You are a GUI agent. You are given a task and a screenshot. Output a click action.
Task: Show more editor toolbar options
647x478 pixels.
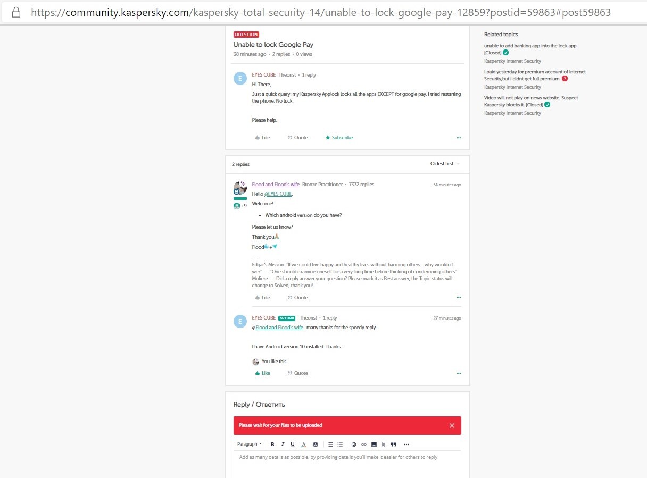pyautogui.click(x=407, y=445)
